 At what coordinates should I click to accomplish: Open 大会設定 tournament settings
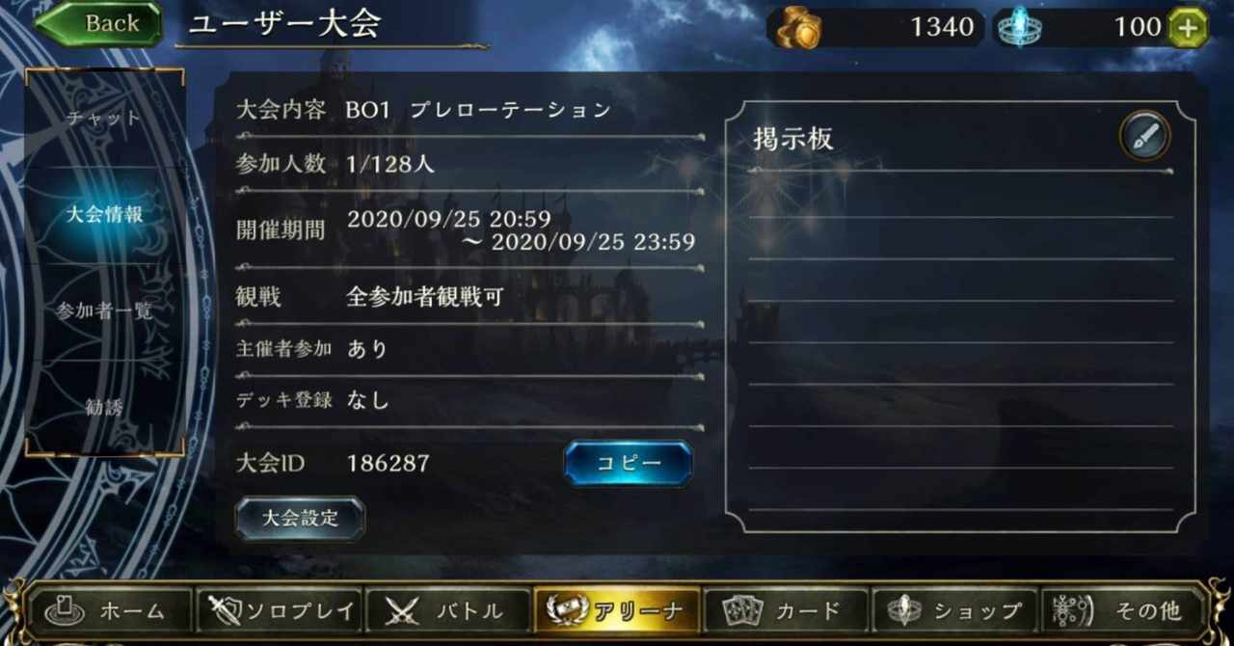(300, 518)
